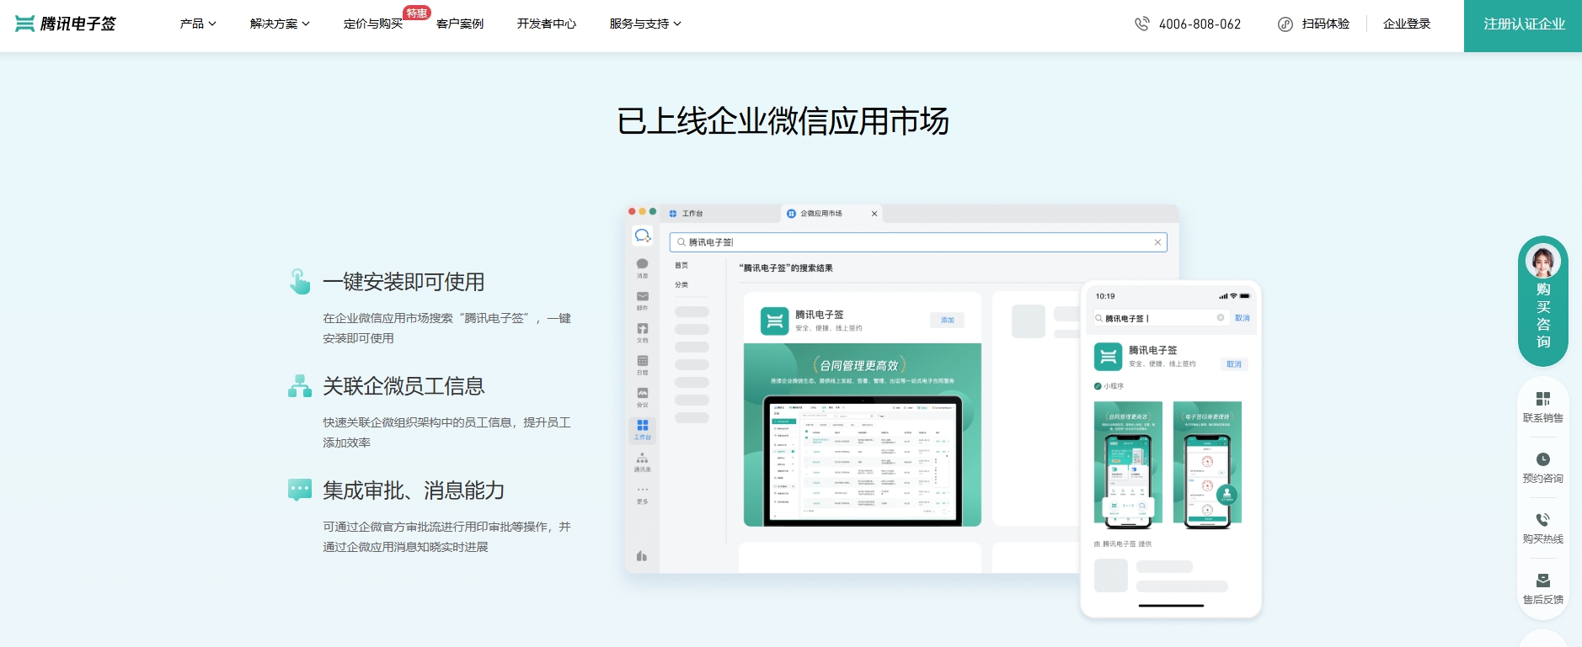Click the 腾讯电子签 logo in header

click(66, 24)
